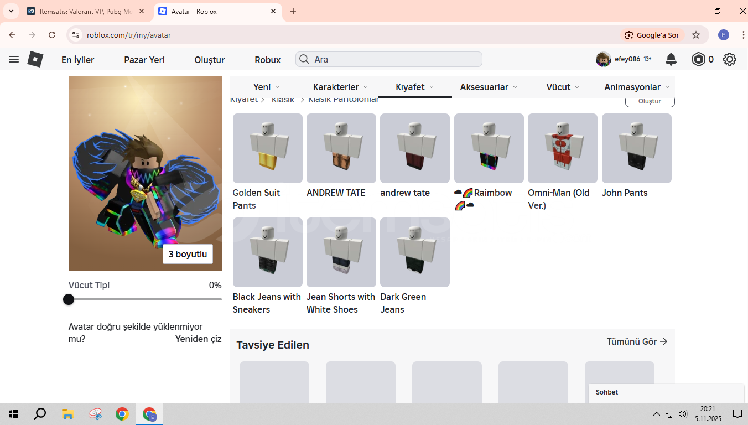Viewport: 748px width, 425px height.
Task: Expand the Kıyafet dropdown menu
Action: [x=414, y=87]
